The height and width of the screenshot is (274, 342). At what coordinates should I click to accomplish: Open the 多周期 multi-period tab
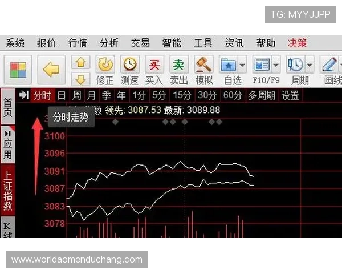(x=262, y=95)
